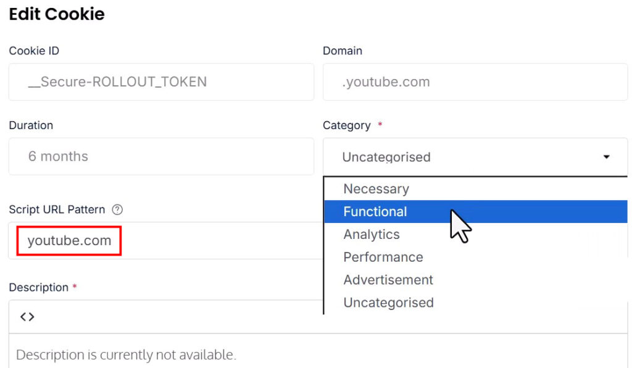Viewport: 632px width, 368px height.
Task: Select the Performance category option
Action: pos(383,257)
